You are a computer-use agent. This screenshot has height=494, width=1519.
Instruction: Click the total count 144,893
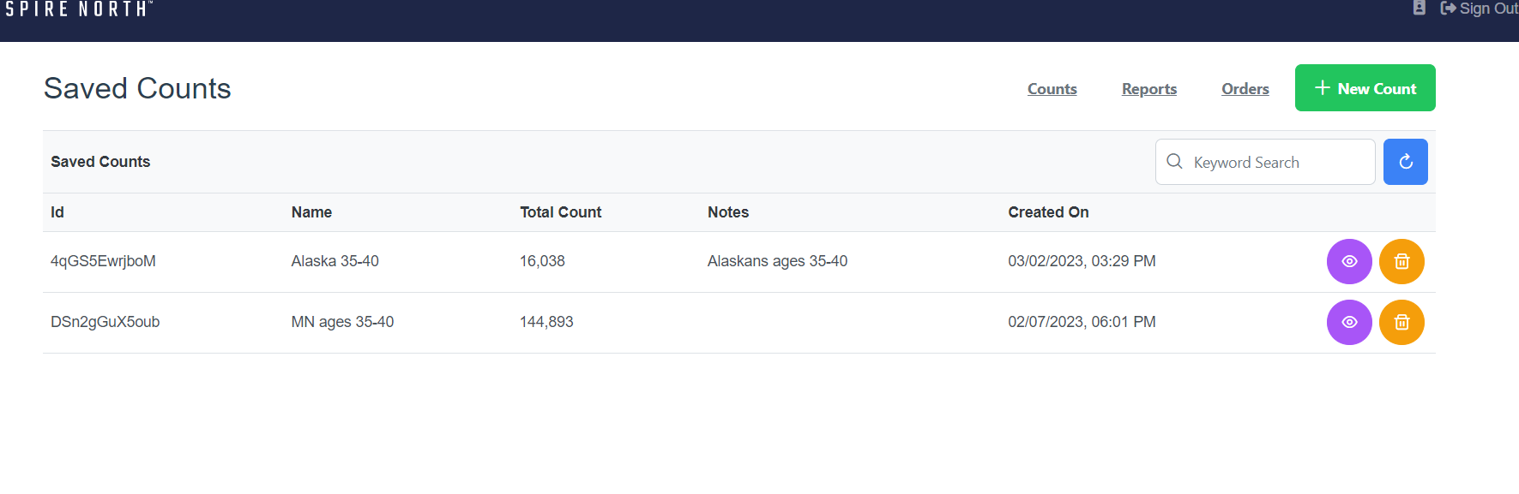[546, 322]
